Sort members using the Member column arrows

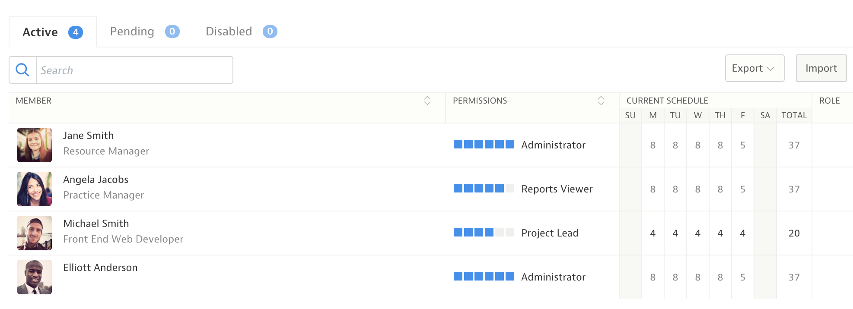[427, 101]
